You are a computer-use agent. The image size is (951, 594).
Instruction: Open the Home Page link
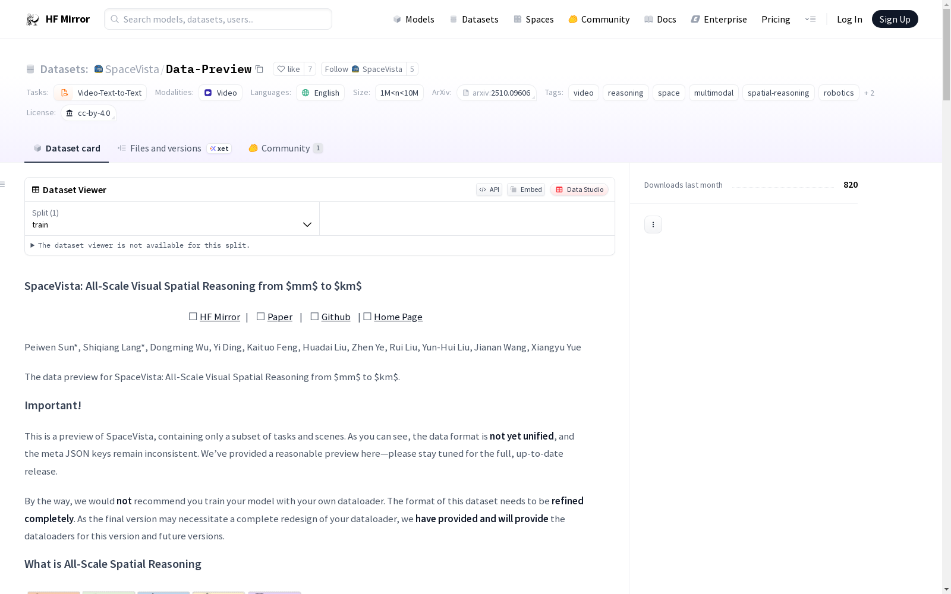pos(398,317)
